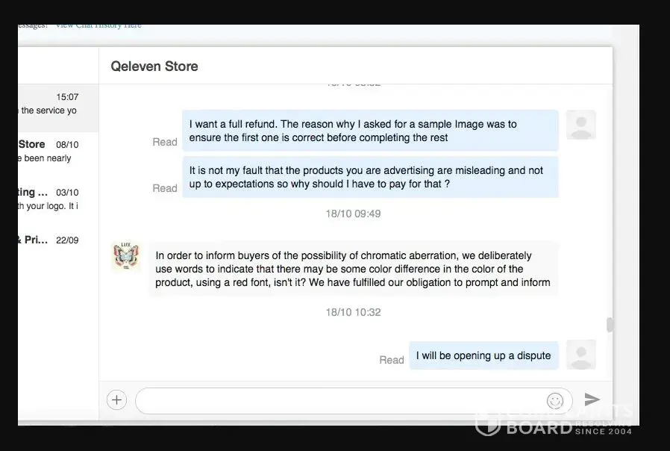The height and width of the screenshot is (451, 670).
Task: Open the Store conversation dated 08/10
Action: [x=58, y=152]
